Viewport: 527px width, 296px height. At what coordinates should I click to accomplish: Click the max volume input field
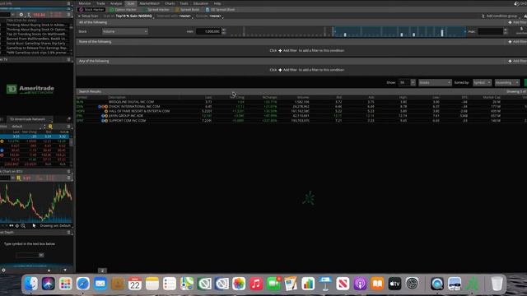491,31
